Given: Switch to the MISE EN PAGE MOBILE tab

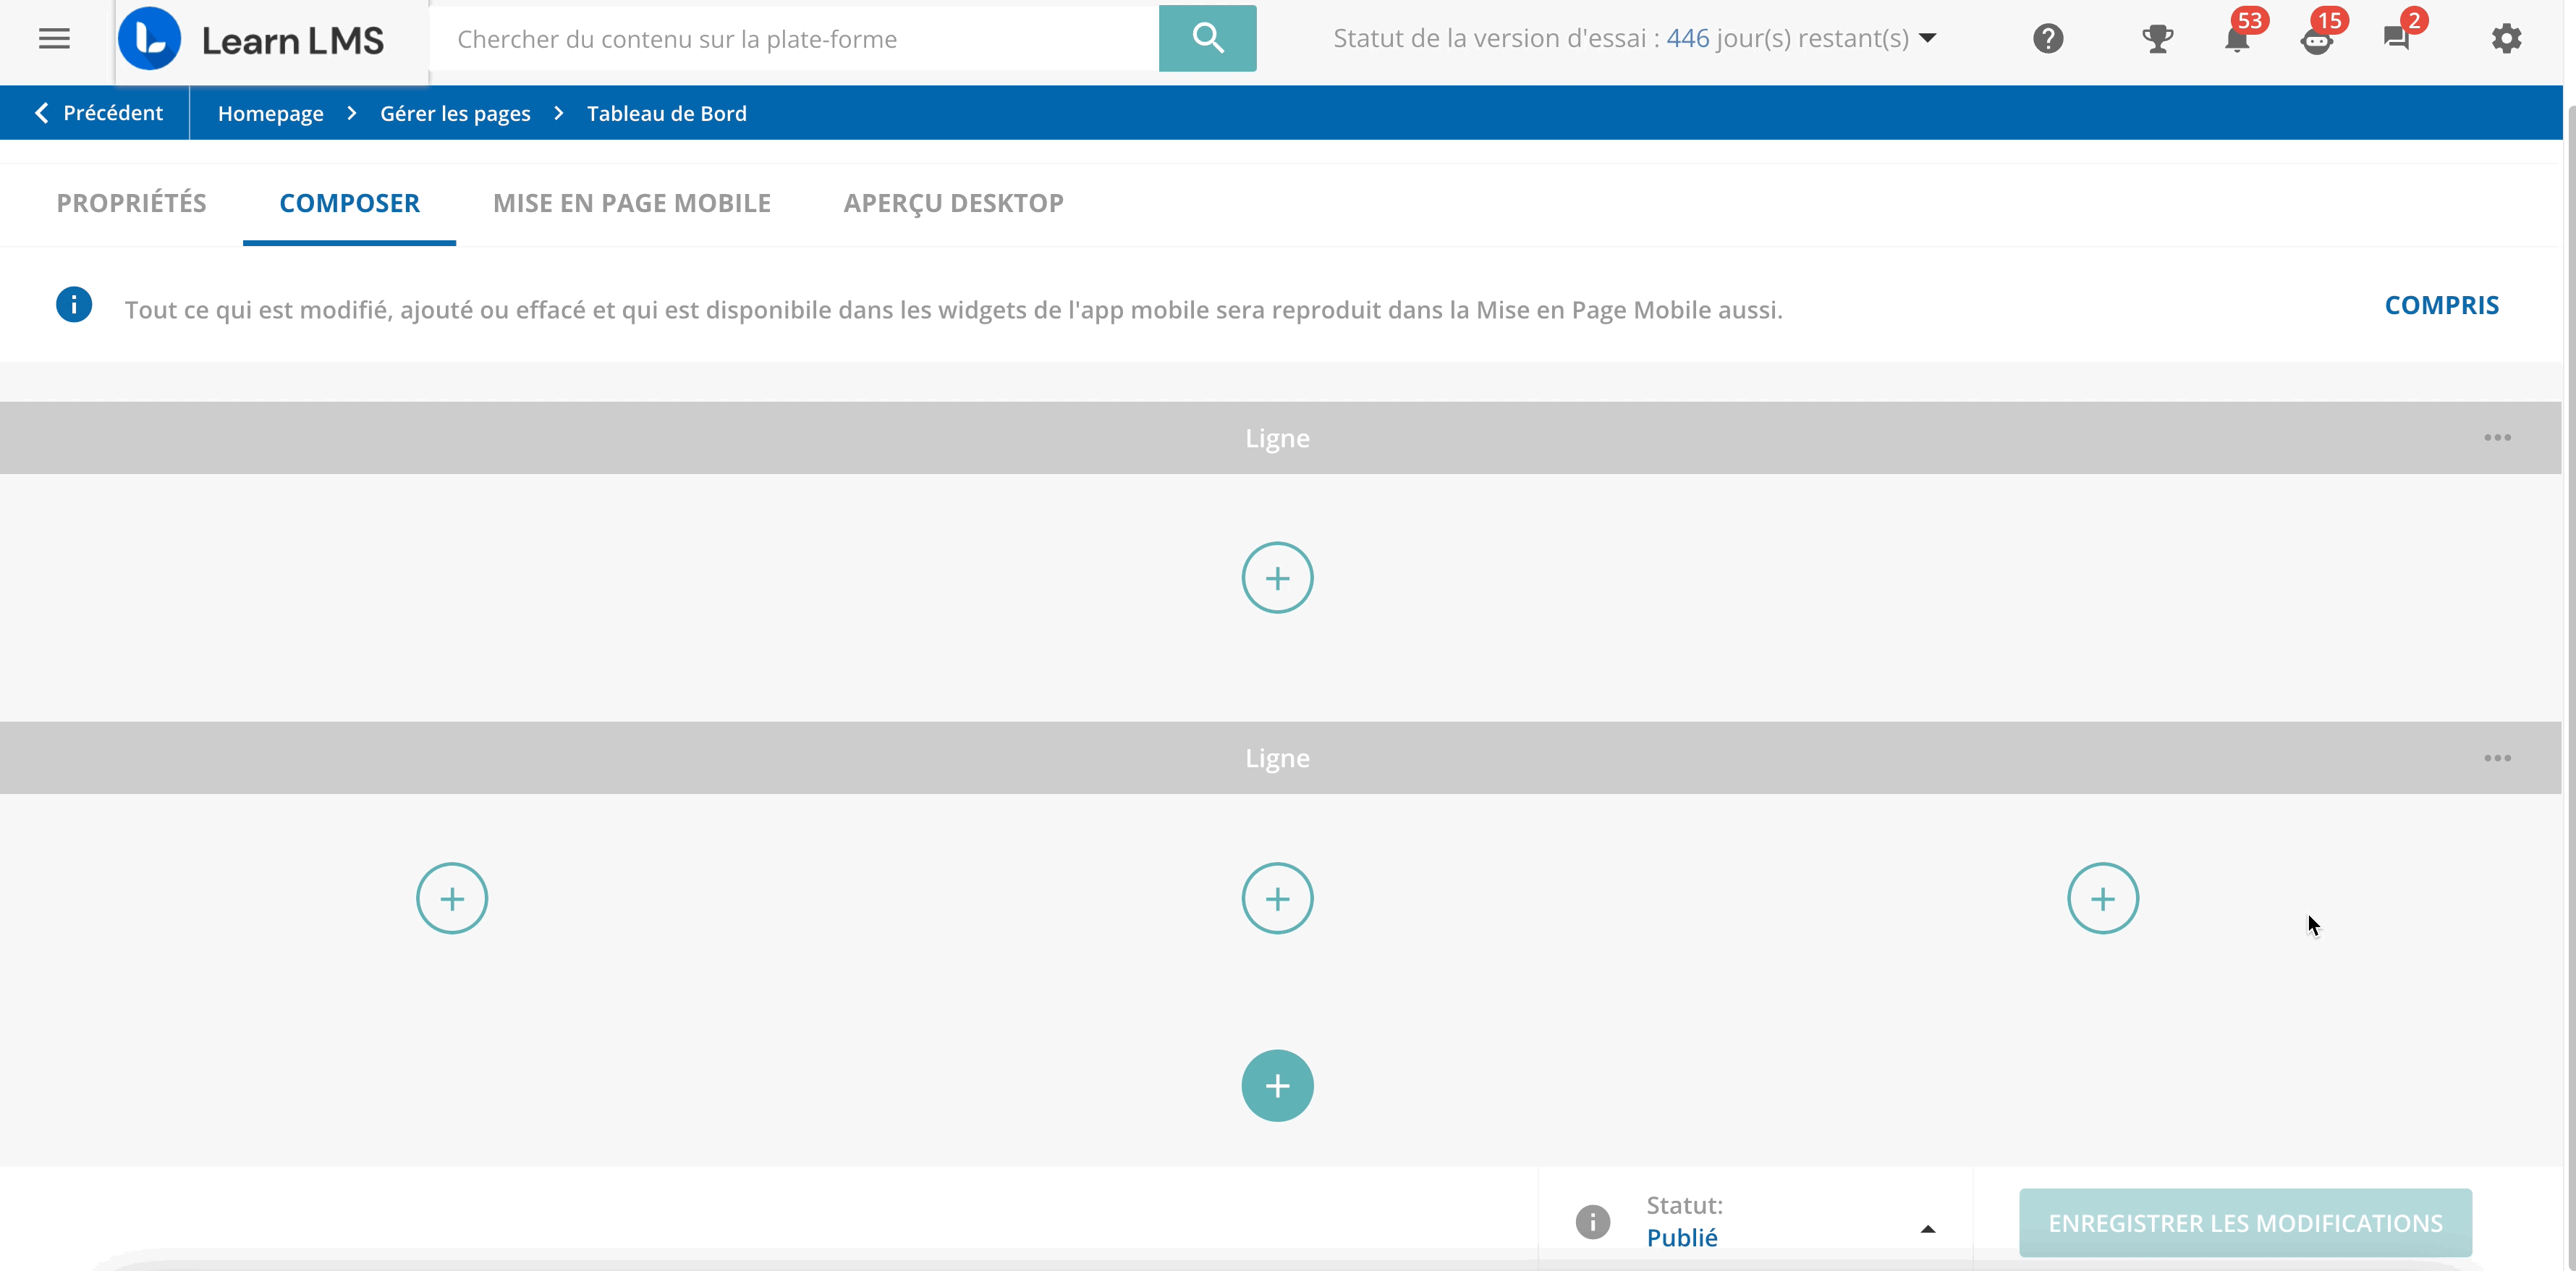Looking at the screenshot, I should point(632,203).
